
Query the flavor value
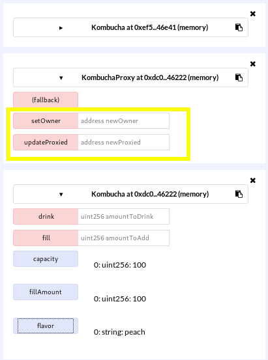pos(46,325)
